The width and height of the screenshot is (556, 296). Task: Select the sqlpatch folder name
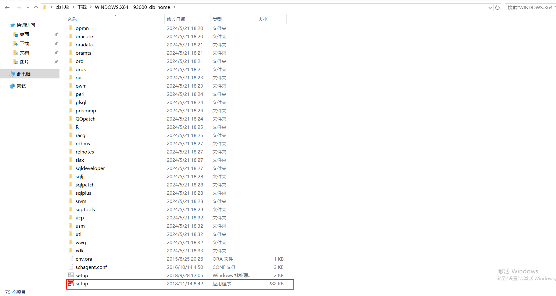85,185
